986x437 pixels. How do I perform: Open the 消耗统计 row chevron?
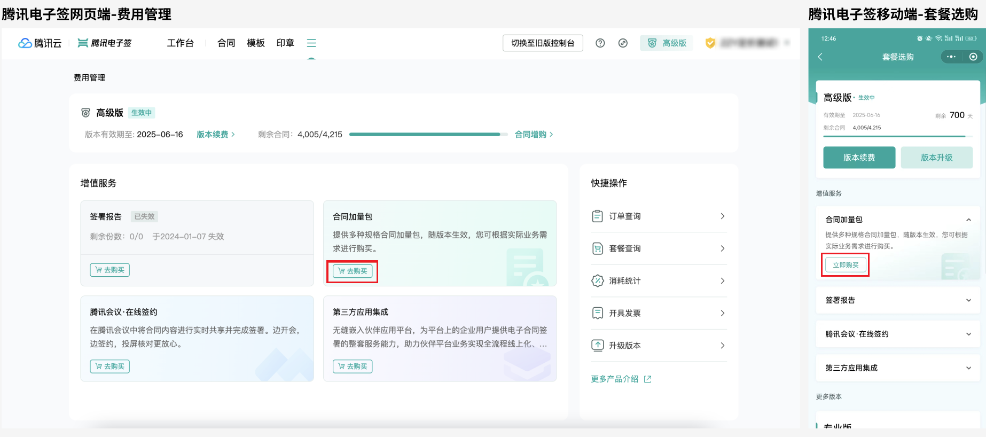[723, 281]
